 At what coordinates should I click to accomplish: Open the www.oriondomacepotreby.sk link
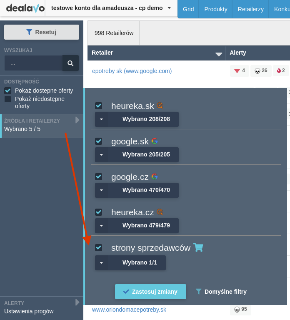tap(129, 310)
